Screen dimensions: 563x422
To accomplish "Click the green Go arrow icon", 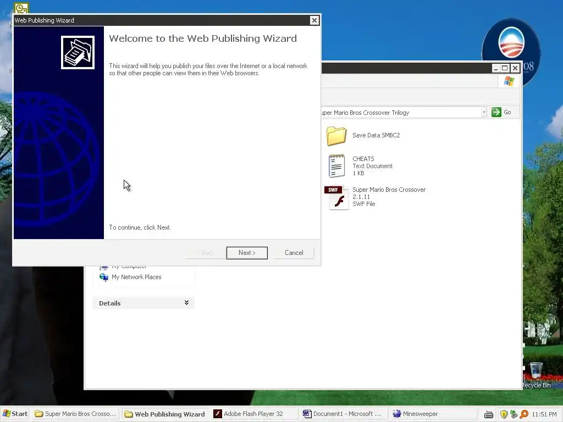I will coord(496,112).
